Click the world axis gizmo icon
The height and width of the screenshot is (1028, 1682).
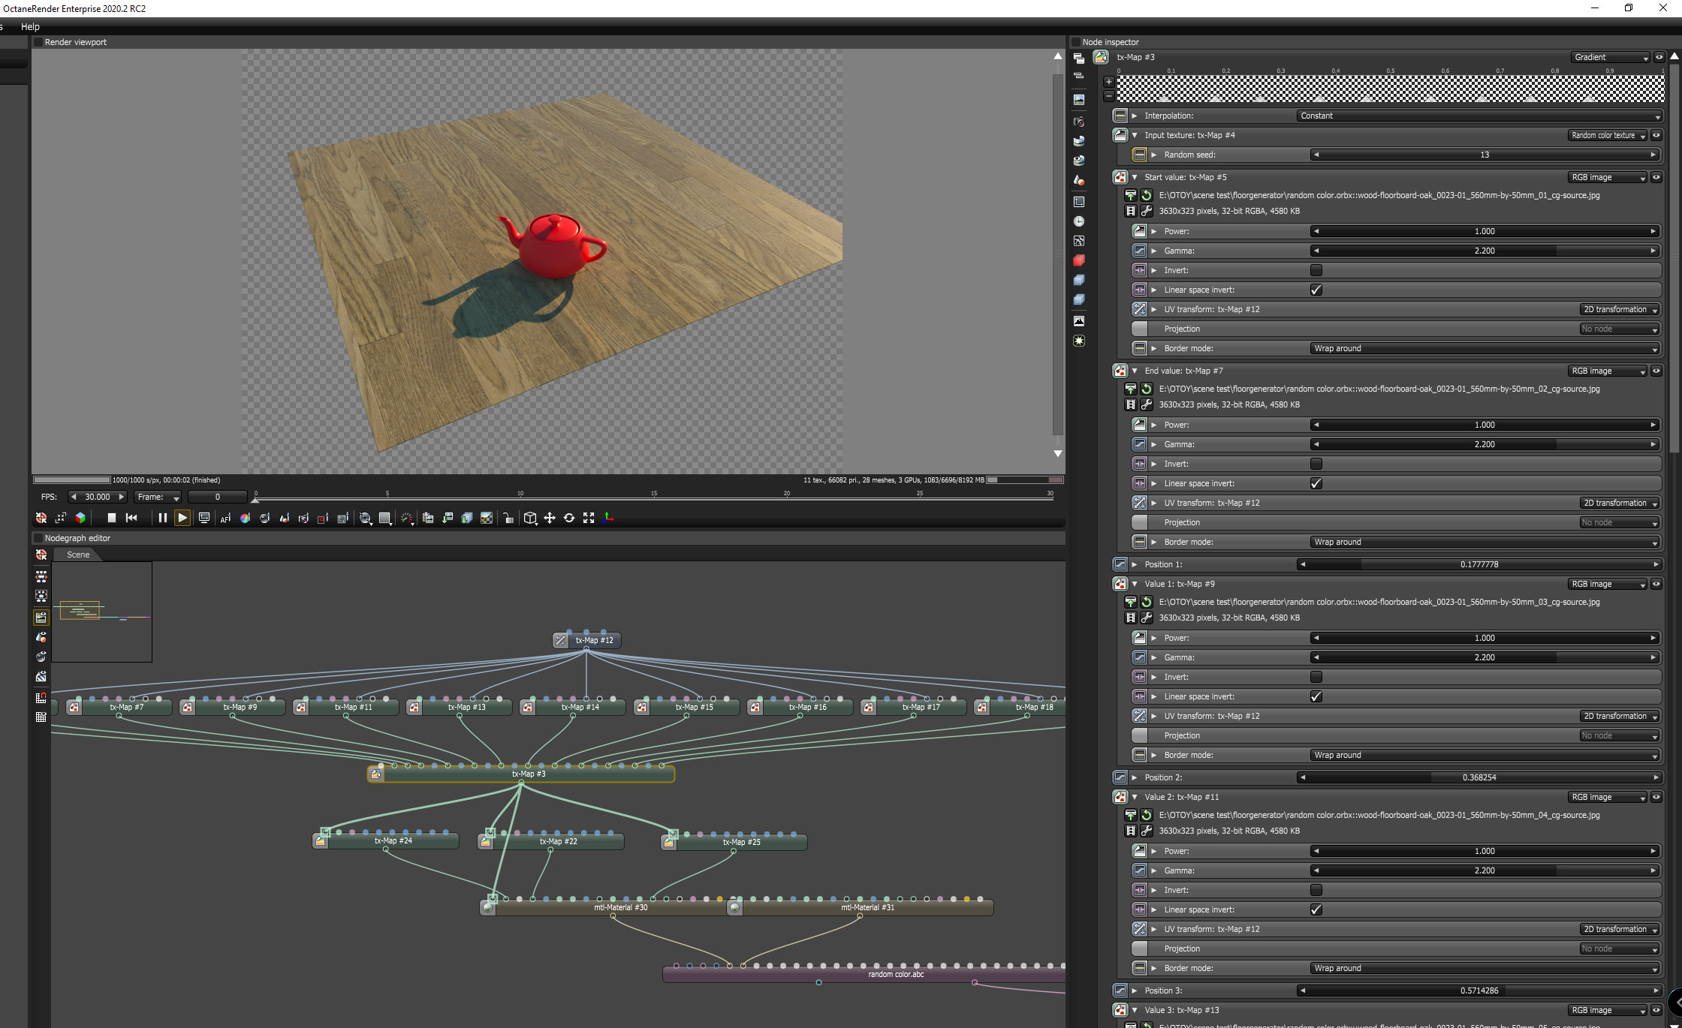(x=608, y=518)
